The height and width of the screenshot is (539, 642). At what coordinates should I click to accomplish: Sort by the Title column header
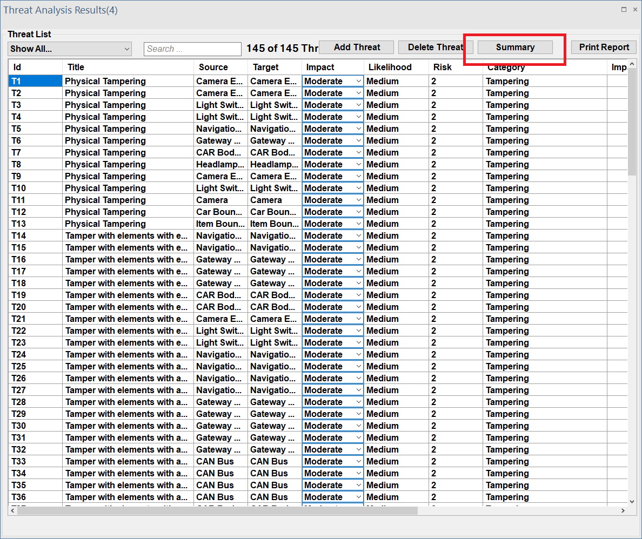tap(128, 68)
